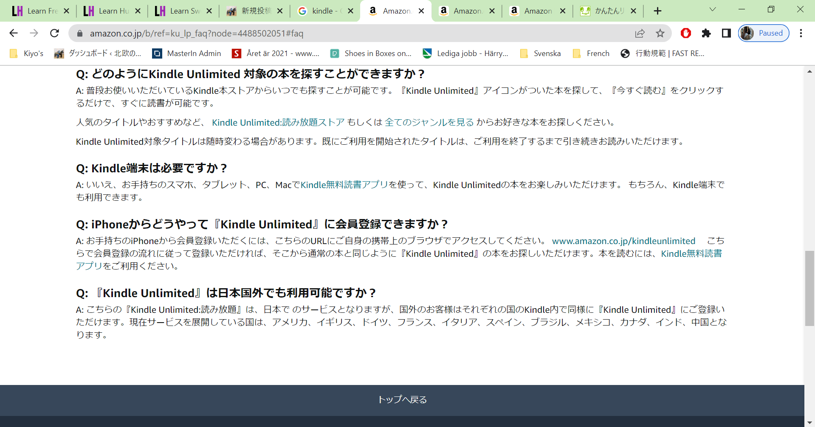Reload the Amazon page
The height and width of the screenshot is (427, 815).
click(54, 33)
